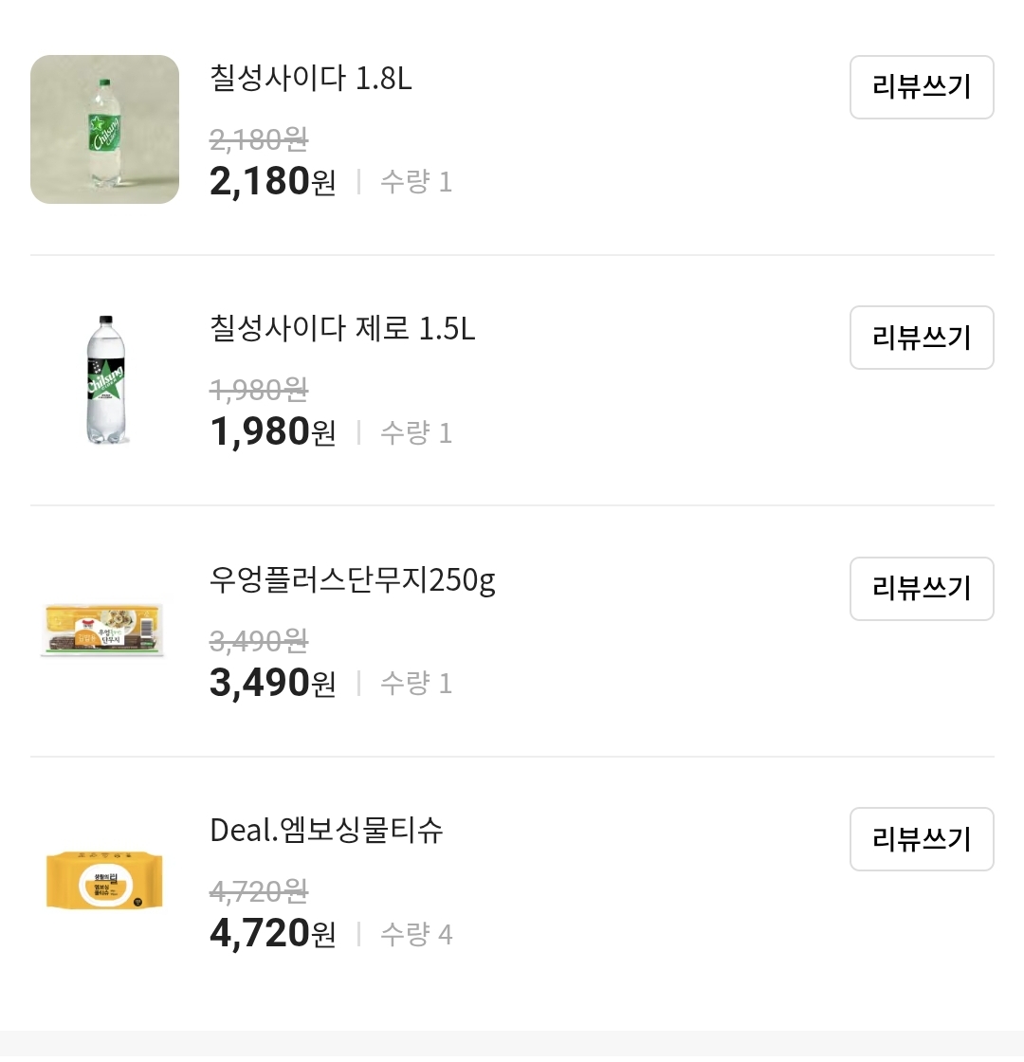Click the crossed-out 2,180원 original price
The image size is (1024, 1062).
pos(259,140)
